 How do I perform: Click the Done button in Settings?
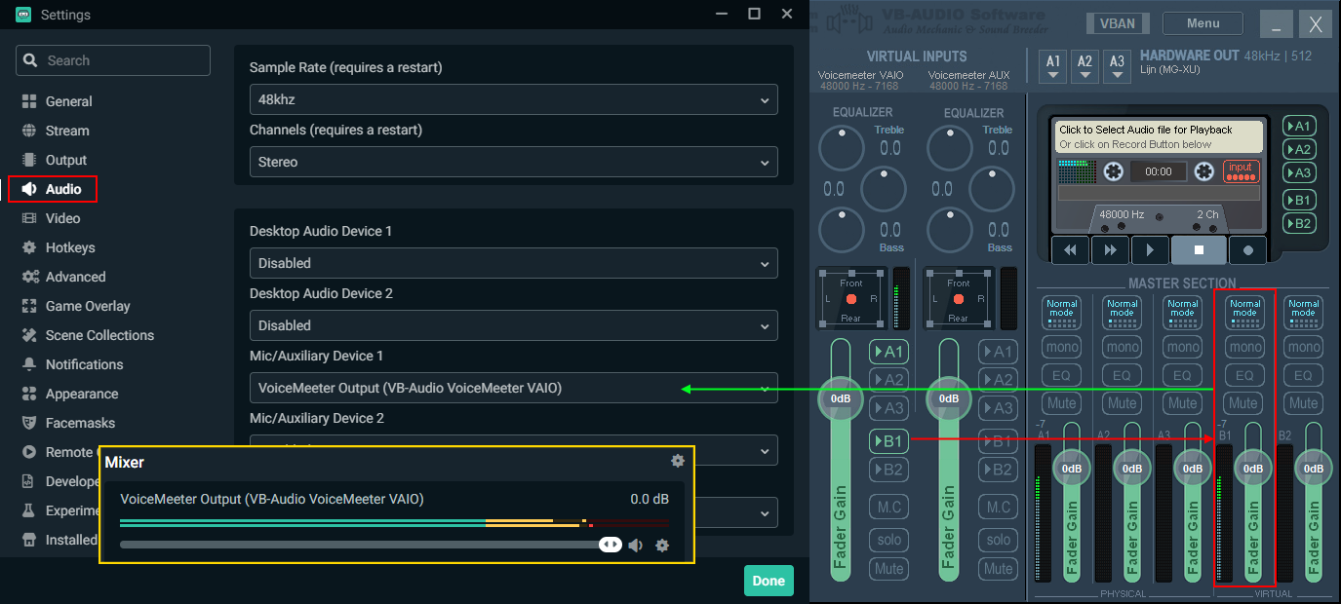click(x=769, y=581)
